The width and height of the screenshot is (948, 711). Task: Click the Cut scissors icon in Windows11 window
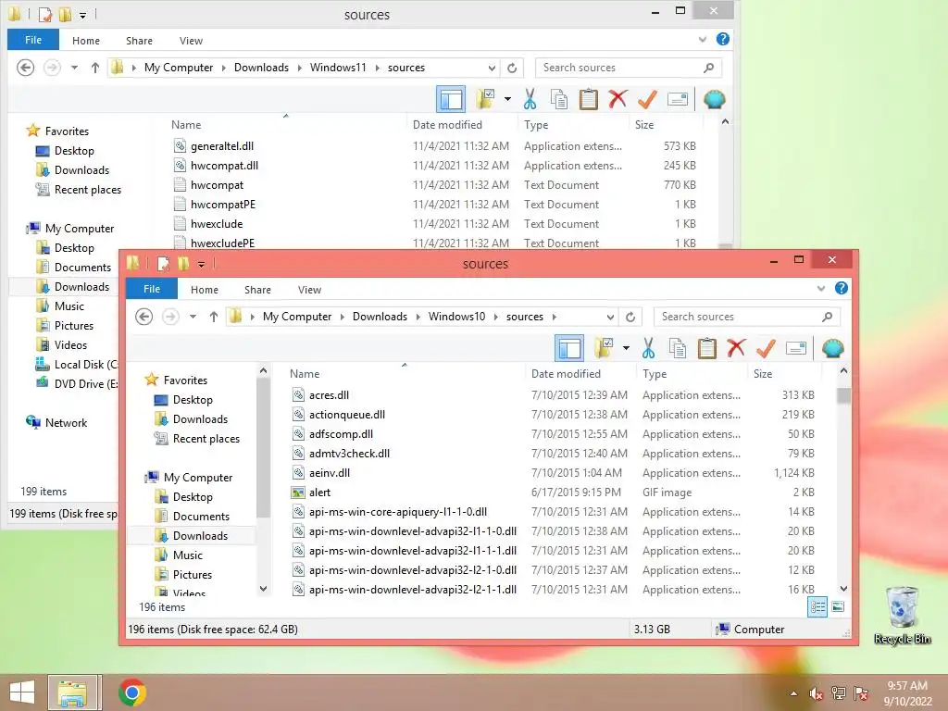click(530, 99)
